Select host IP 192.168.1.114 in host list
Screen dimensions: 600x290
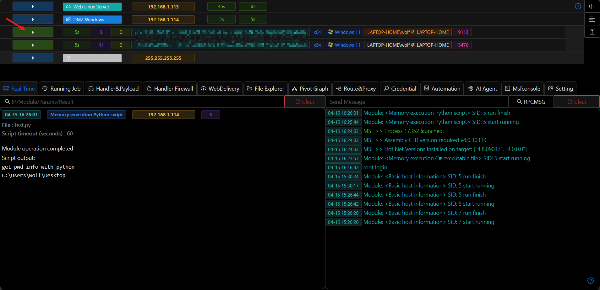click(163, 19)
